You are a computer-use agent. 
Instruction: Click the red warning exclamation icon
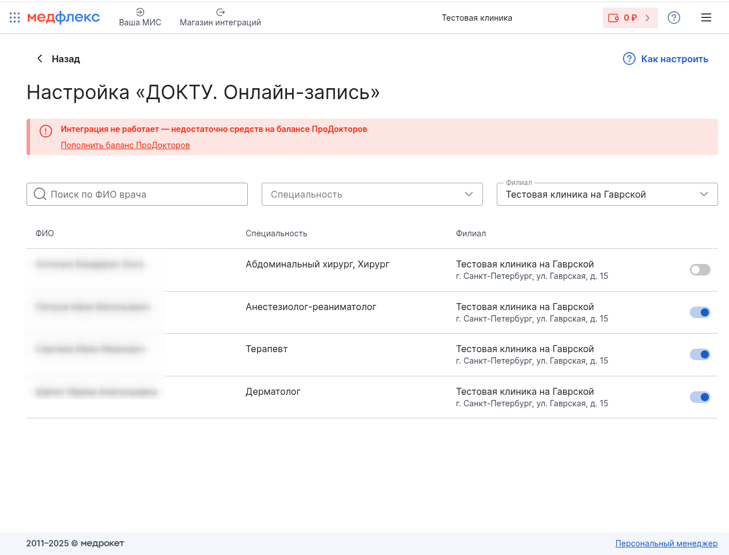tap(46, 131)
